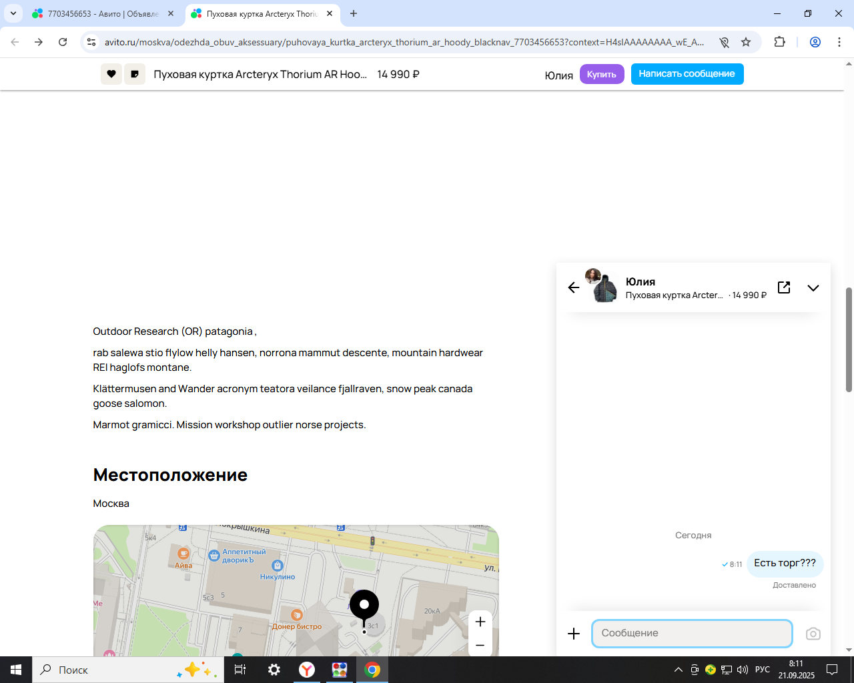Bookmark this page with the star icon
854x683 pixels.
coord(746,42)
